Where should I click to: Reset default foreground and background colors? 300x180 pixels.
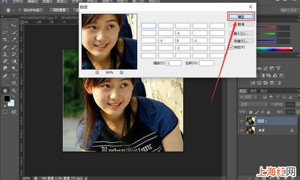4,105
